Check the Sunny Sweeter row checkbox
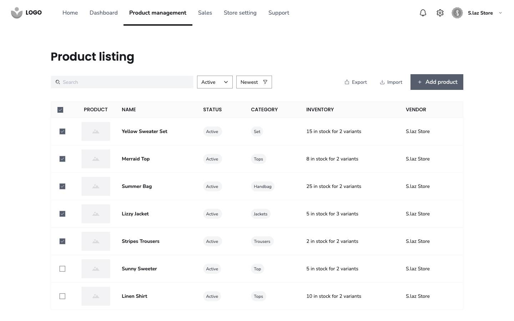The width and height of the screenshot is (514, 321). (x=62, y=269)
